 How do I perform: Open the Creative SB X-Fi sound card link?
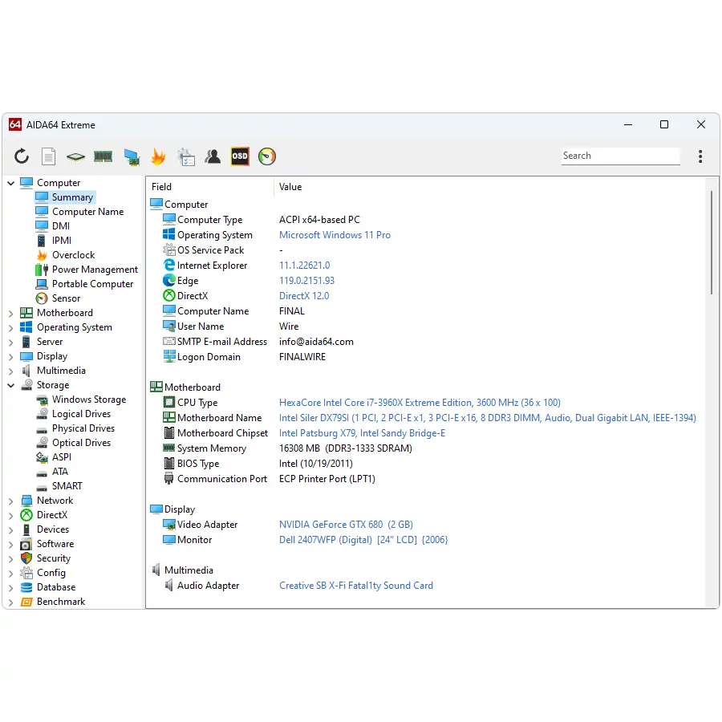[356, 586]
